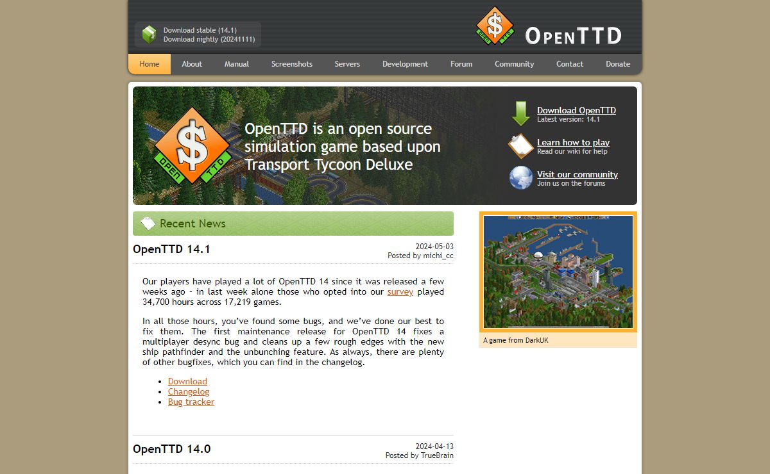The width and height of the screenshot is (770, 474).
Task: Click the OpenTTD wordmark text in header
Action: 573,35
